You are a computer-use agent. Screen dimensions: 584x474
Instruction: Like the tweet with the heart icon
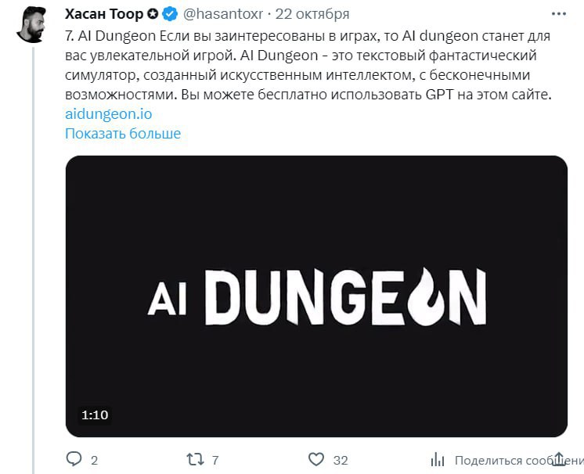pos(316,459)
